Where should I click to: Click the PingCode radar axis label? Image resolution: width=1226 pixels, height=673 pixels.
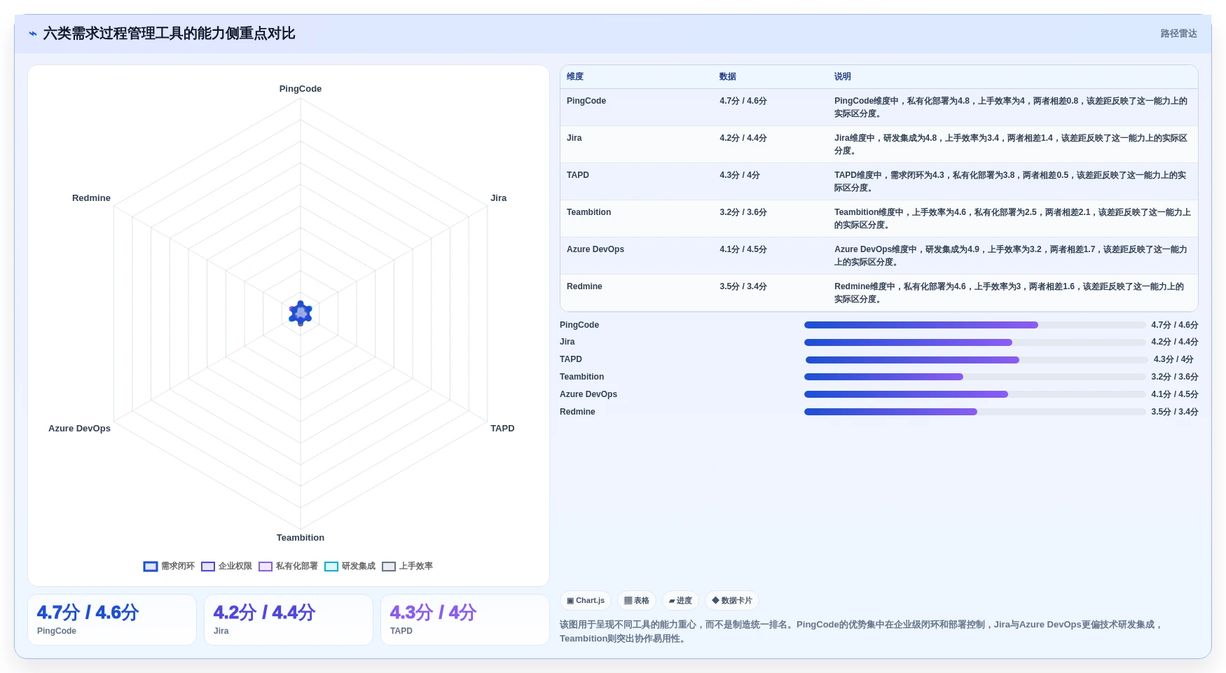(x=301, y=89)
